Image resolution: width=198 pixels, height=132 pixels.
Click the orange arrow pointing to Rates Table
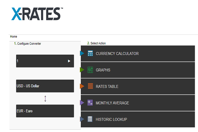(x=82, y=86)
